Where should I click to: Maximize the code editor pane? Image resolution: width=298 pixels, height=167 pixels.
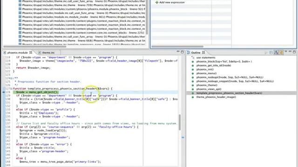click(182, 52)
